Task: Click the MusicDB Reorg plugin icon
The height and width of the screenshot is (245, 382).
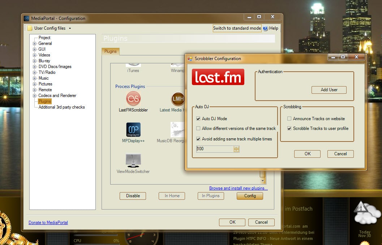Action: pos(177,130)
